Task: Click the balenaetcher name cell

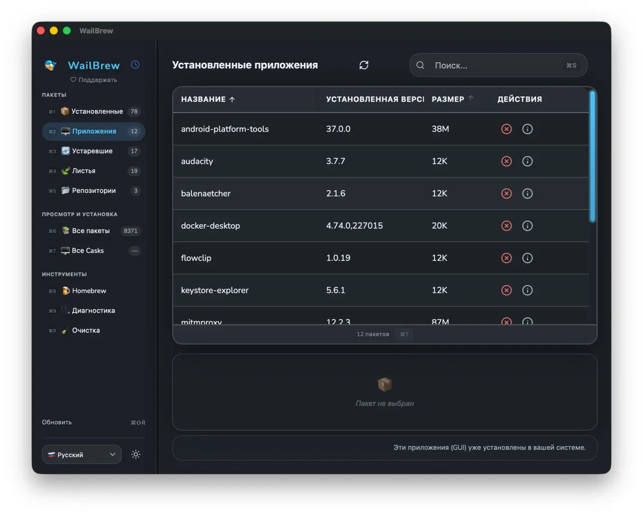Action: (205, 193)
